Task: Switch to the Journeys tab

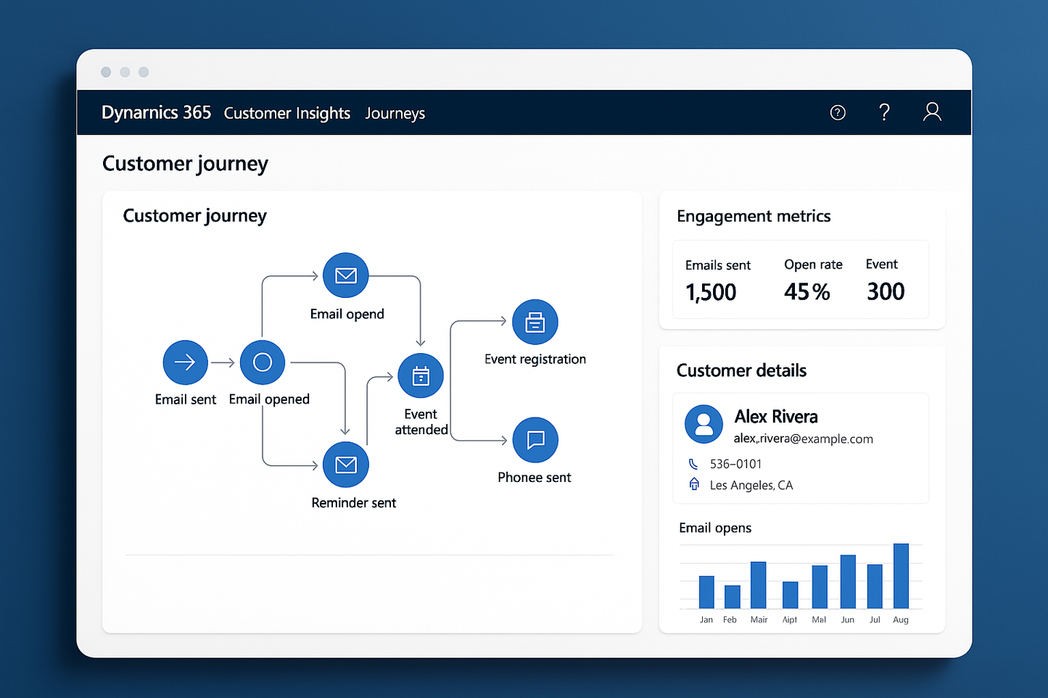Action: (395, 113)
